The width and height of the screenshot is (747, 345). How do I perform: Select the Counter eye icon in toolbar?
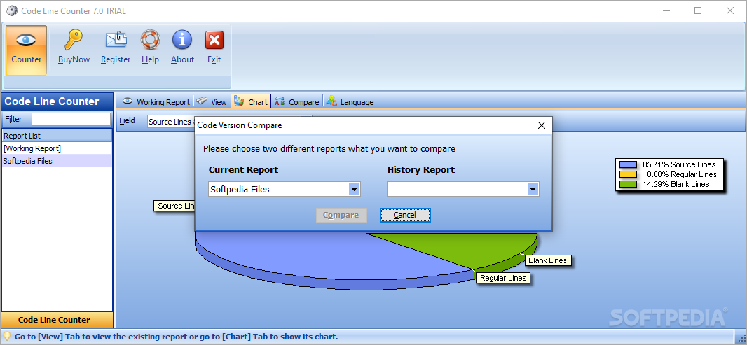pos(26,40)
